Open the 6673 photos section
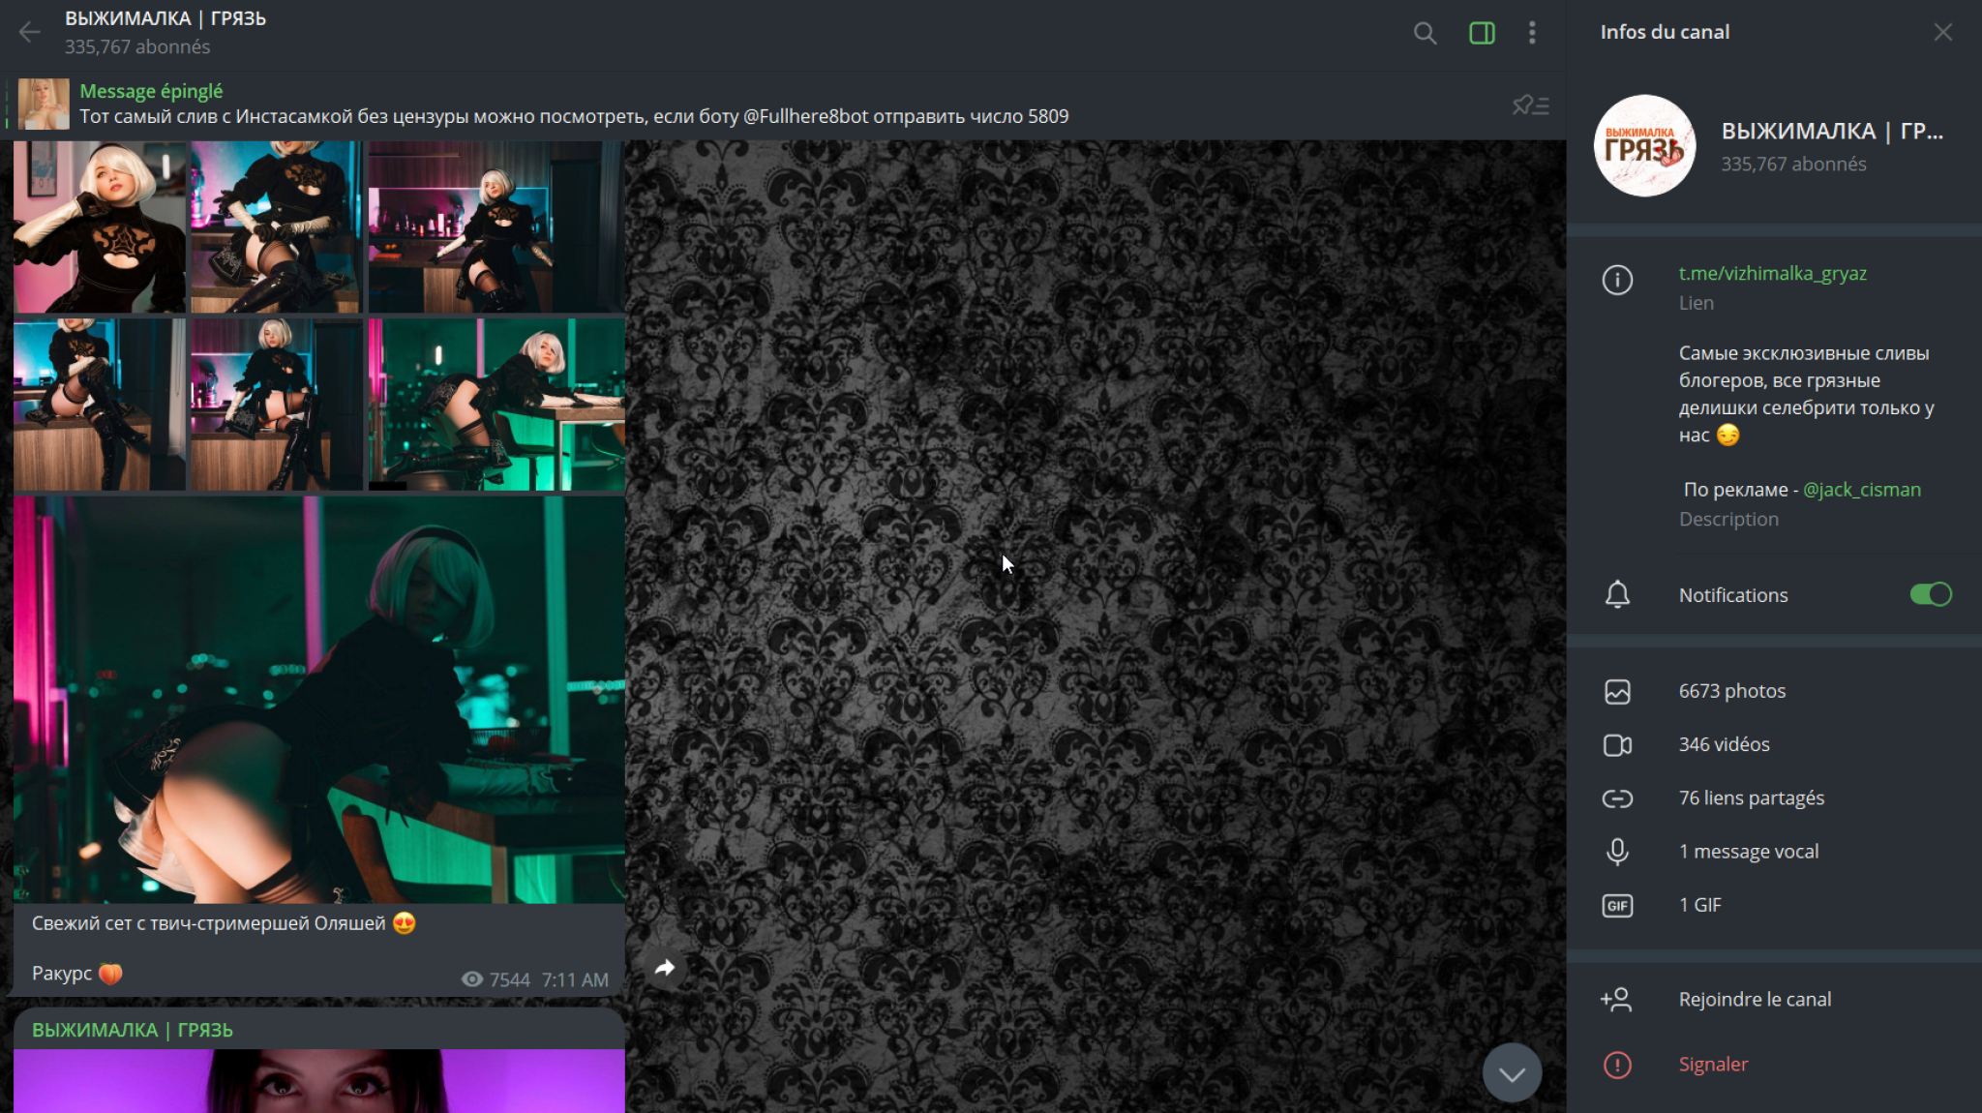Image resolution: width=1982 pixels, height=1113 pixels. [1731, 691]
